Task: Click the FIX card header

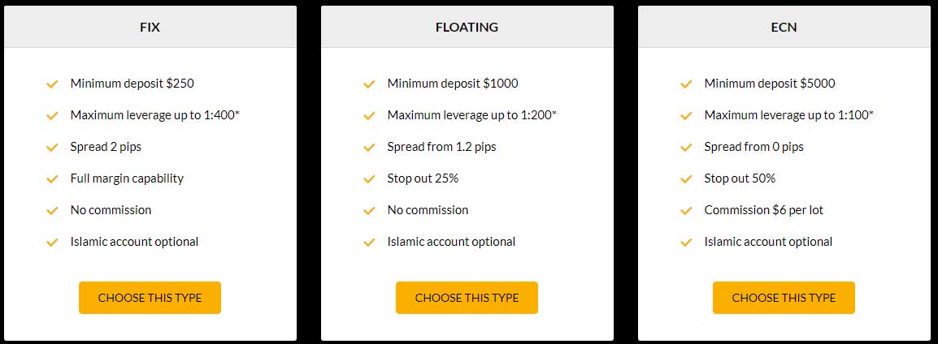Action: [150, 27]
